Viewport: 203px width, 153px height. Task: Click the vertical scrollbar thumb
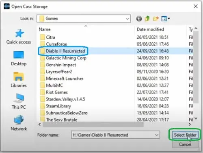196,67
